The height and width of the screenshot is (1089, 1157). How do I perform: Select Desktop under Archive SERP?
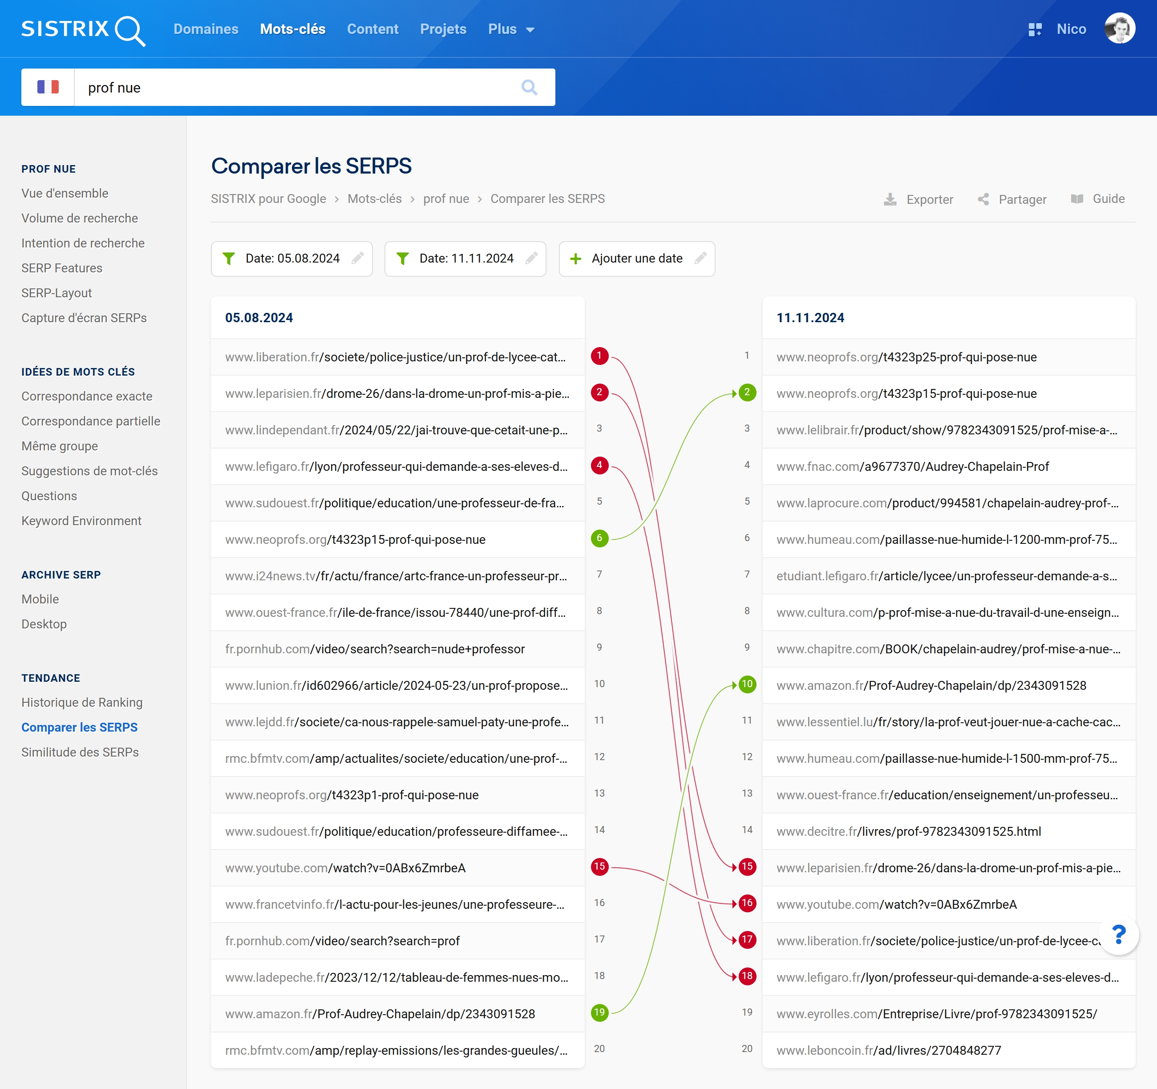[44, 624]
